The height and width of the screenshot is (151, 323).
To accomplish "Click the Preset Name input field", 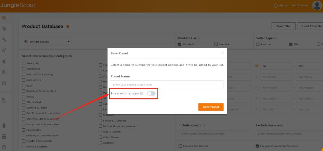I will pos(167,85).
